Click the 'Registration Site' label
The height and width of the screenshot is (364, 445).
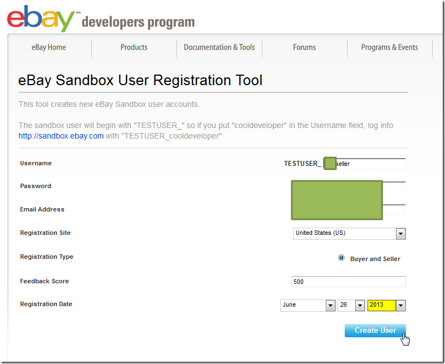pyautogui.click(x=45, y=233)
